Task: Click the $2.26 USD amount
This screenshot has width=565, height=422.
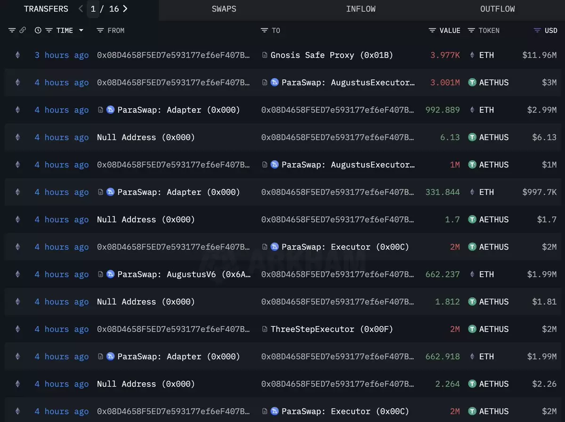Action: 545,384
